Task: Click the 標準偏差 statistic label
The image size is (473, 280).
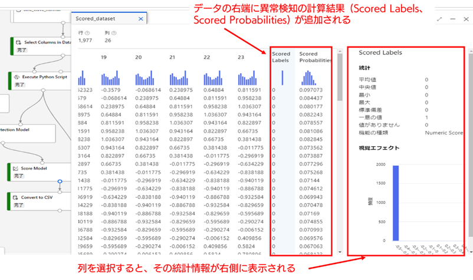Action: point(370,110)
